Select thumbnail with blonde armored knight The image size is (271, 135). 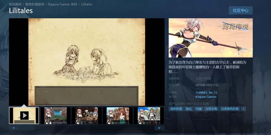pos(149,116)
